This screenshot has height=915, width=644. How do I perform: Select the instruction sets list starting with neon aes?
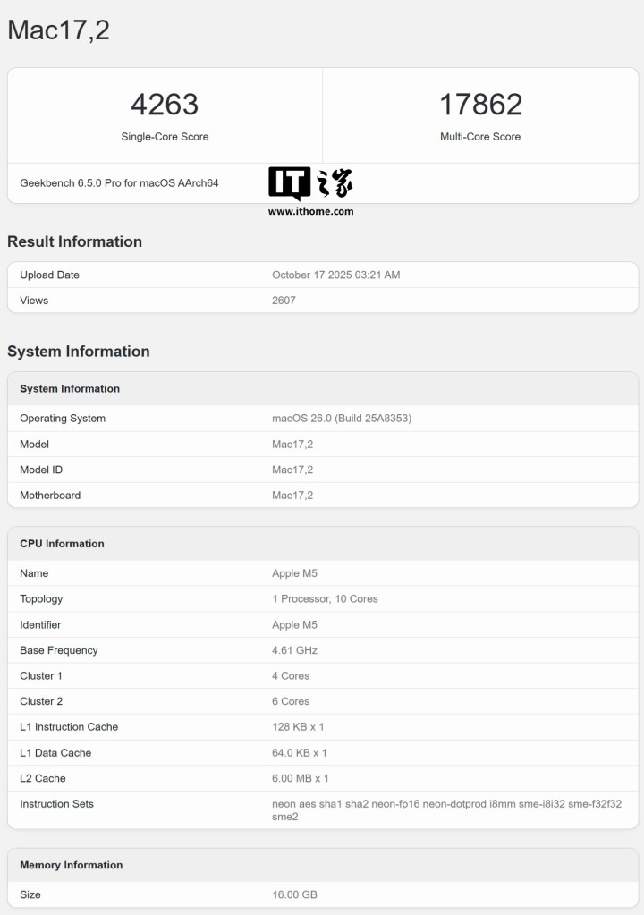[447, 810]
